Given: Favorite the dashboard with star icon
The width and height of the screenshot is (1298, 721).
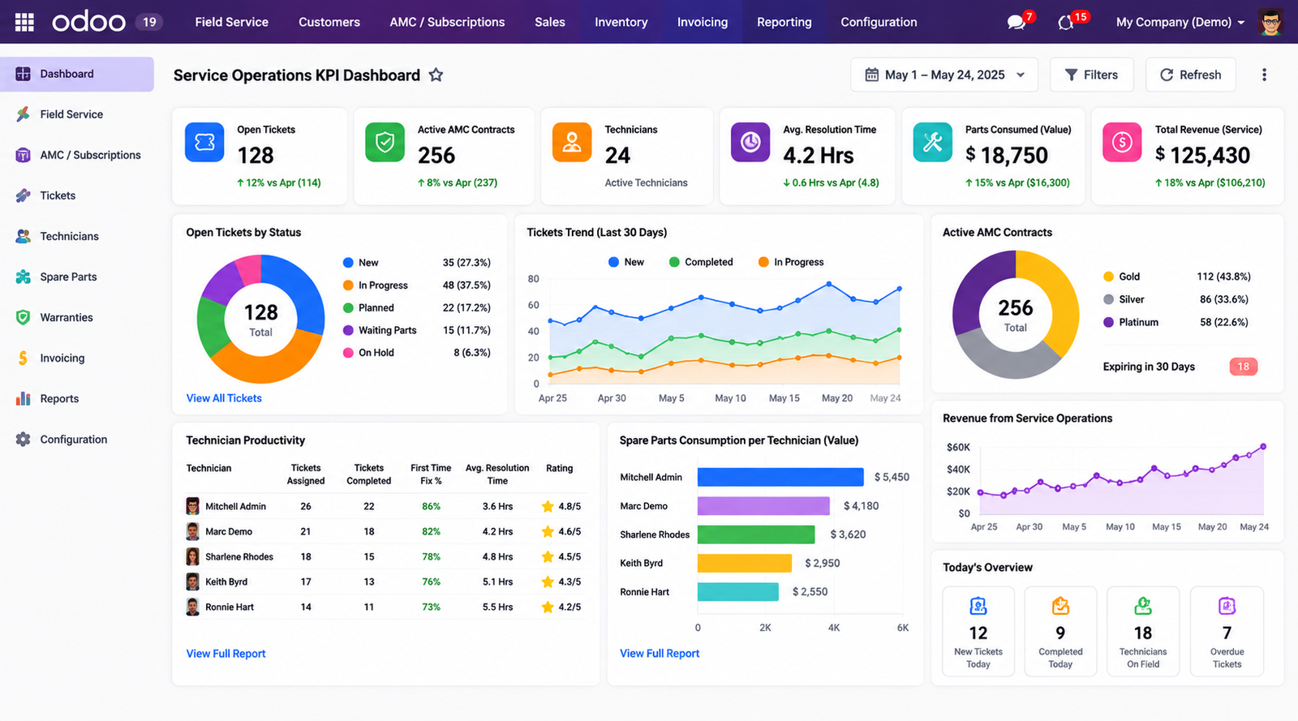Looking at the screenshot, I should click(x=436, y=75).
